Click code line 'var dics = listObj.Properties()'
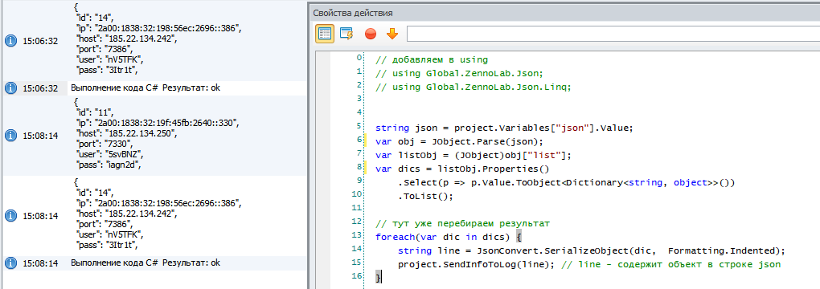 [463, 169]
